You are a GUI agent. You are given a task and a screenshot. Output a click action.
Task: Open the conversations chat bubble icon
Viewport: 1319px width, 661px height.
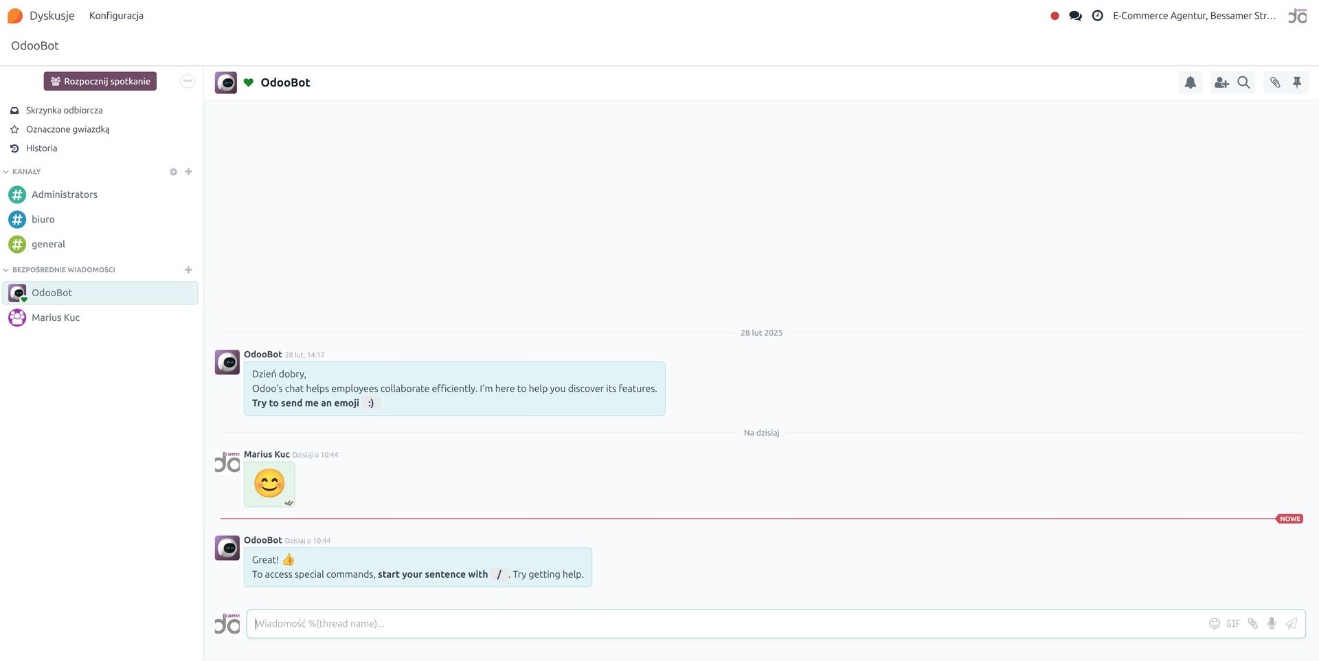pyautogui.click(x=1076, y=16)
